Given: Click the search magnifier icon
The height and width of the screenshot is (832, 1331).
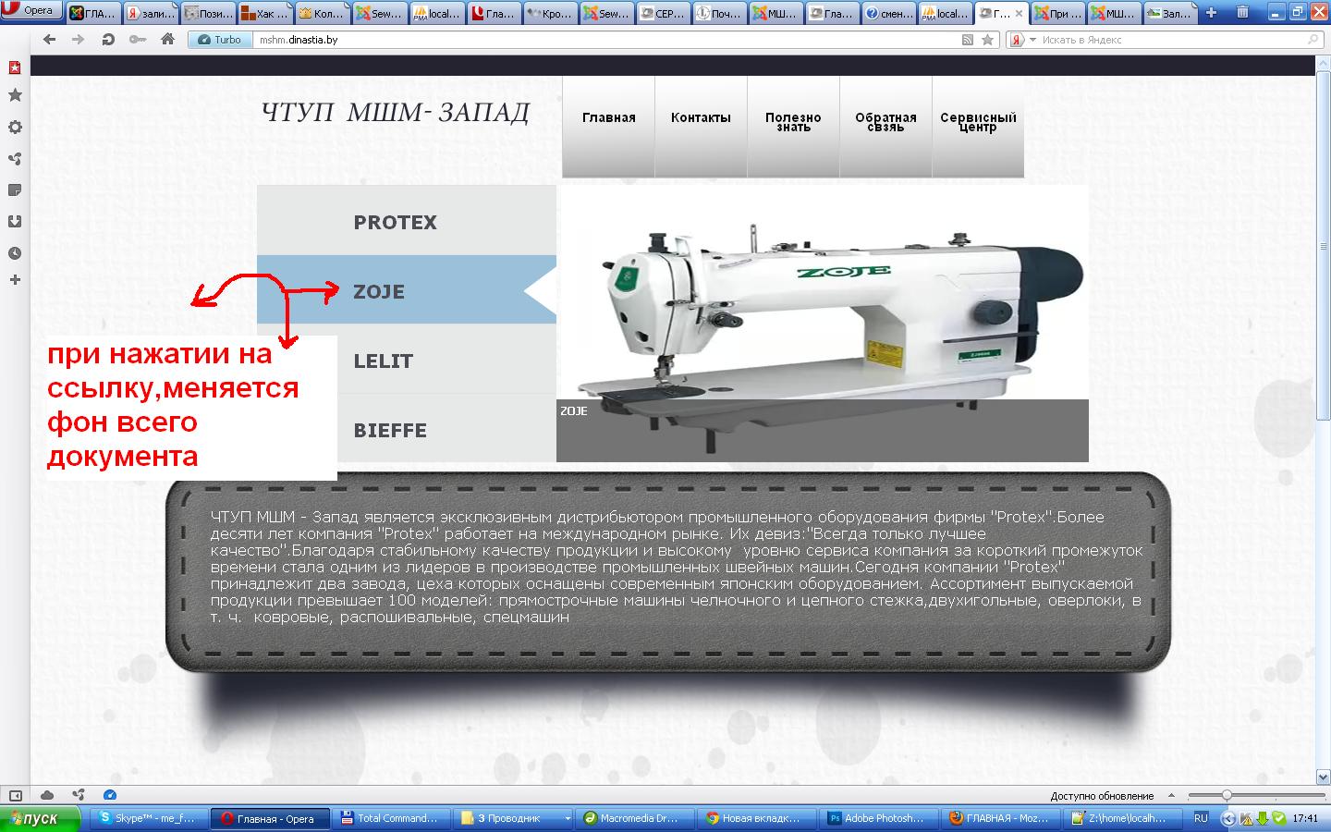Looking at the screenshot, I should click(1313, 40).
